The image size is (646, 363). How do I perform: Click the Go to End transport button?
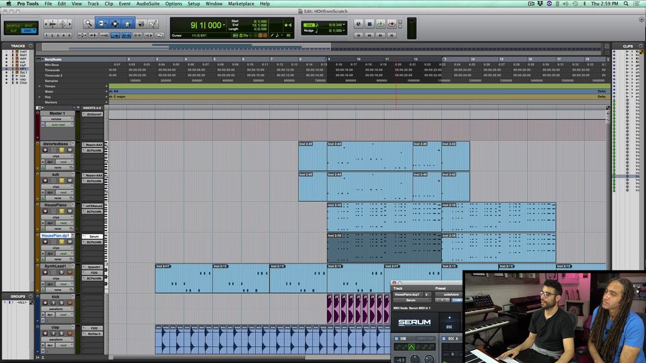[392, 36]
